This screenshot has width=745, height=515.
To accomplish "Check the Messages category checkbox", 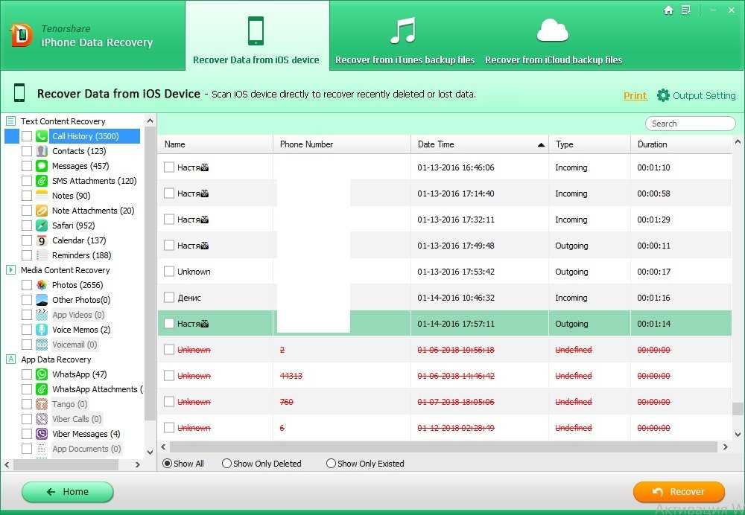I will (x=27, y=166).
